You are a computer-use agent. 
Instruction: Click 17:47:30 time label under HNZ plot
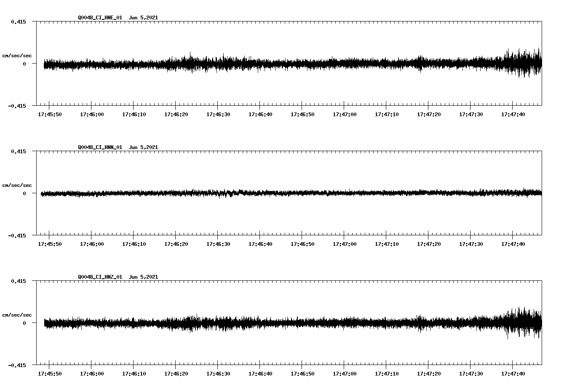point(471,374)
